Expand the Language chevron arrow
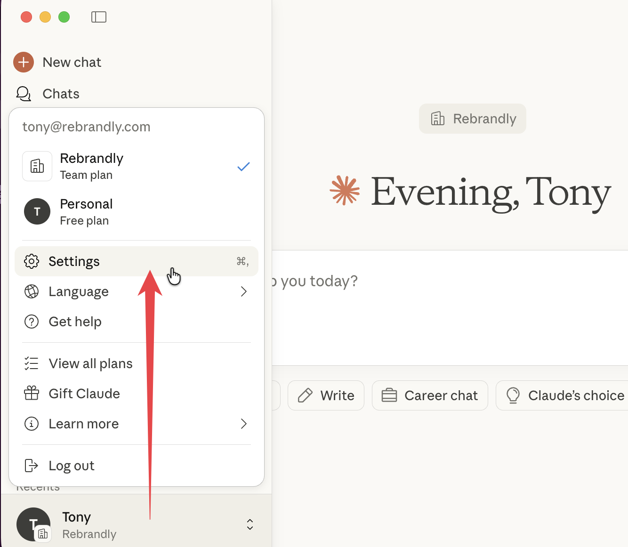The width and height of the screenshot is (628, 547). coord(244,291)
